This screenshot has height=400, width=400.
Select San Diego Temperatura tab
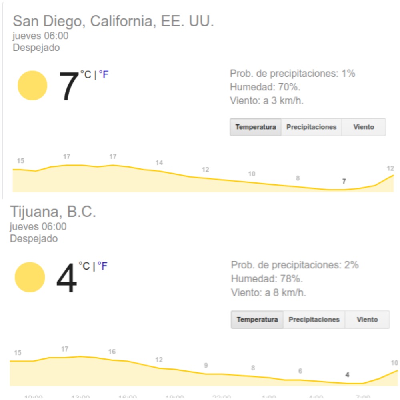[x=256, y=127]
